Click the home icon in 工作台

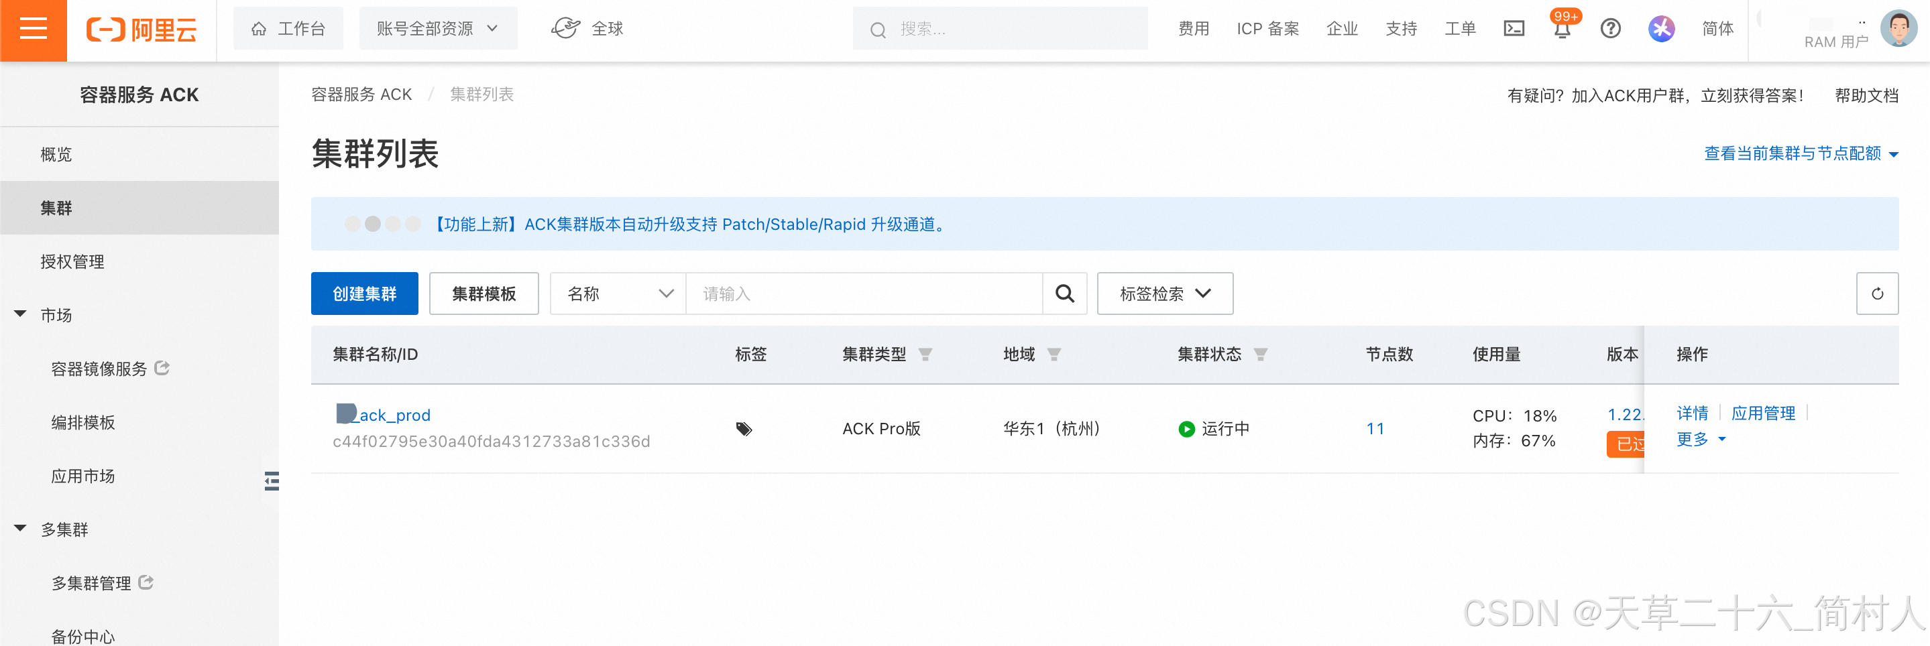(x=258, y=29)
